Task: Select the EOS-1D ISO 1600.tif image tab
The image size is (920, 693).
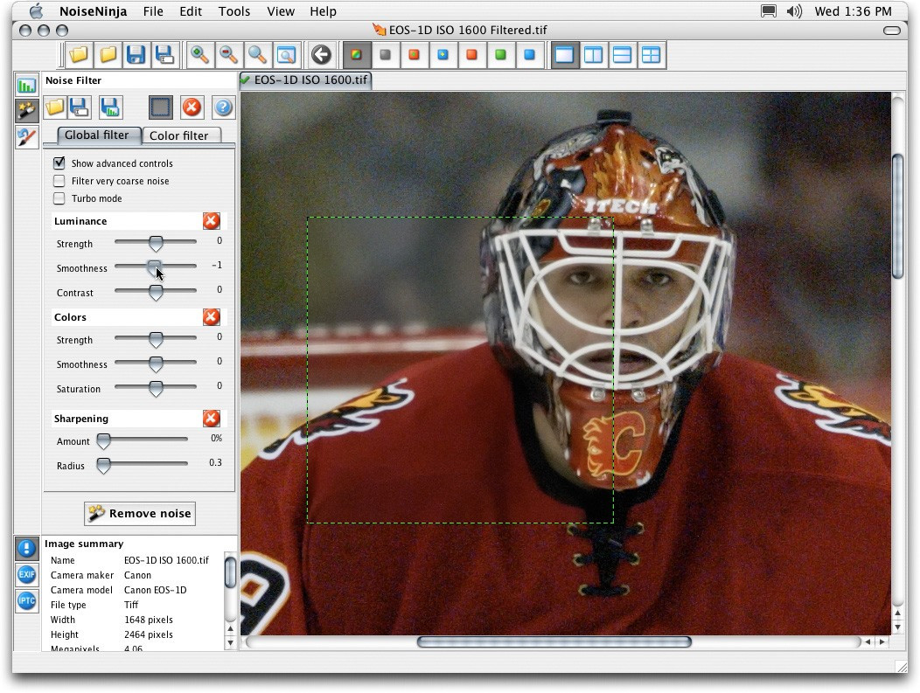Action: click(305, 80)
